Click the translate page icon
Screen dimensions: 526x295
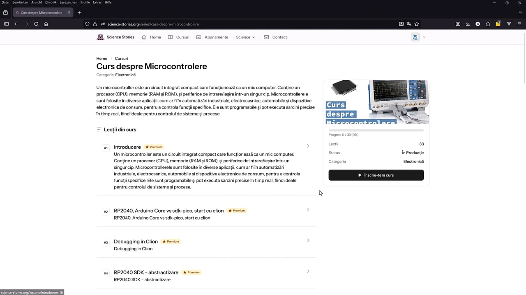(x=409, y=24)
